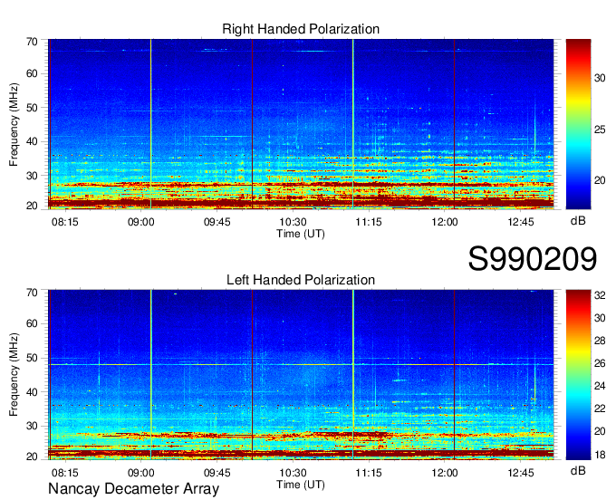This screenshot has height=500, width=616.
Task: Click the 10:30 time tick under the left-handed plot
Action: pos(294,473)
